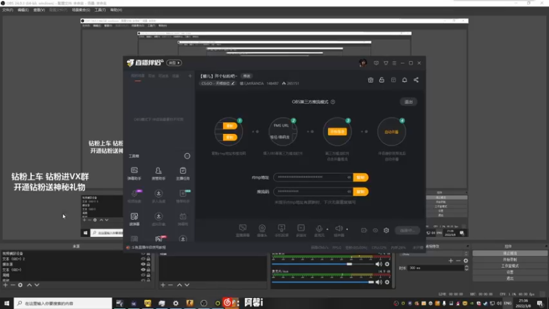Adjust the upper OBS mixer volume slider
Image resolution: width=549 pixels, height=309 pixels.
coord(322,264)
